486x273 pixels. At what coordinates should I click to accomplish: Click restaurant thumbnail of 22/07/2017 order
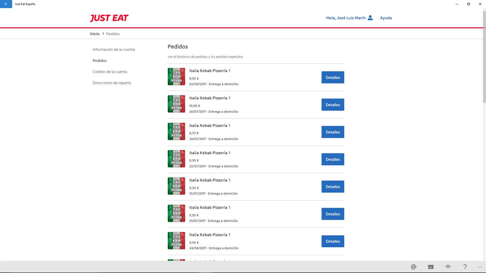pos(177,159)
